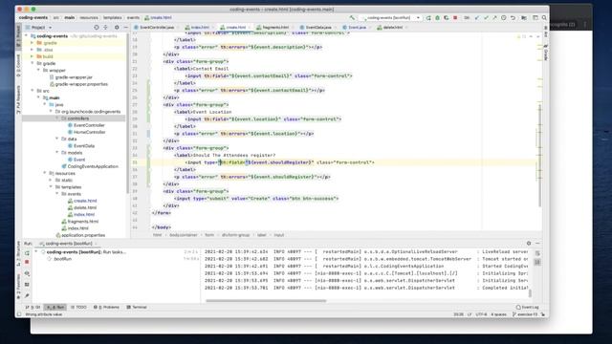The width and height of the screenshot is (612, 344).
Task: Hide the Project panel with minus icon
Action: click(x=125, y=28)
